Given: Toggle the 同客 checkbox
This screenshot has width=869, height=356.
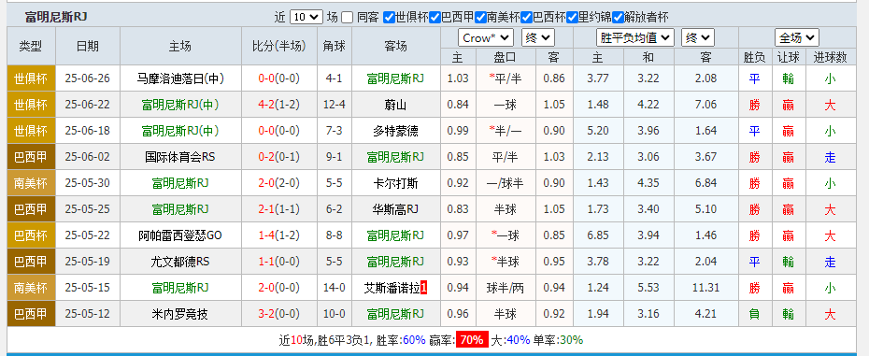Looking at the screenshot, I should click(x=347, y=17).
